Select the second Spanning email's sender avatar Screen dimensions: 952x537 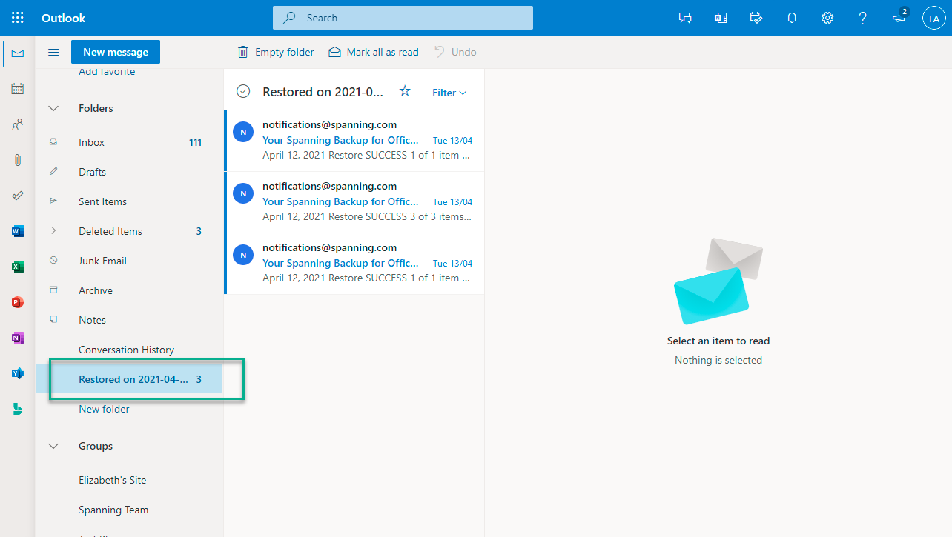(242, 194)
